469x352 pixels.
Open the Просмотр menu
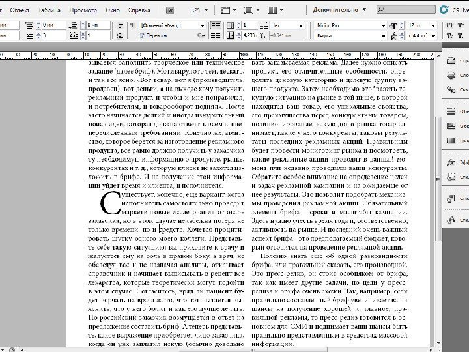(83, 10)
